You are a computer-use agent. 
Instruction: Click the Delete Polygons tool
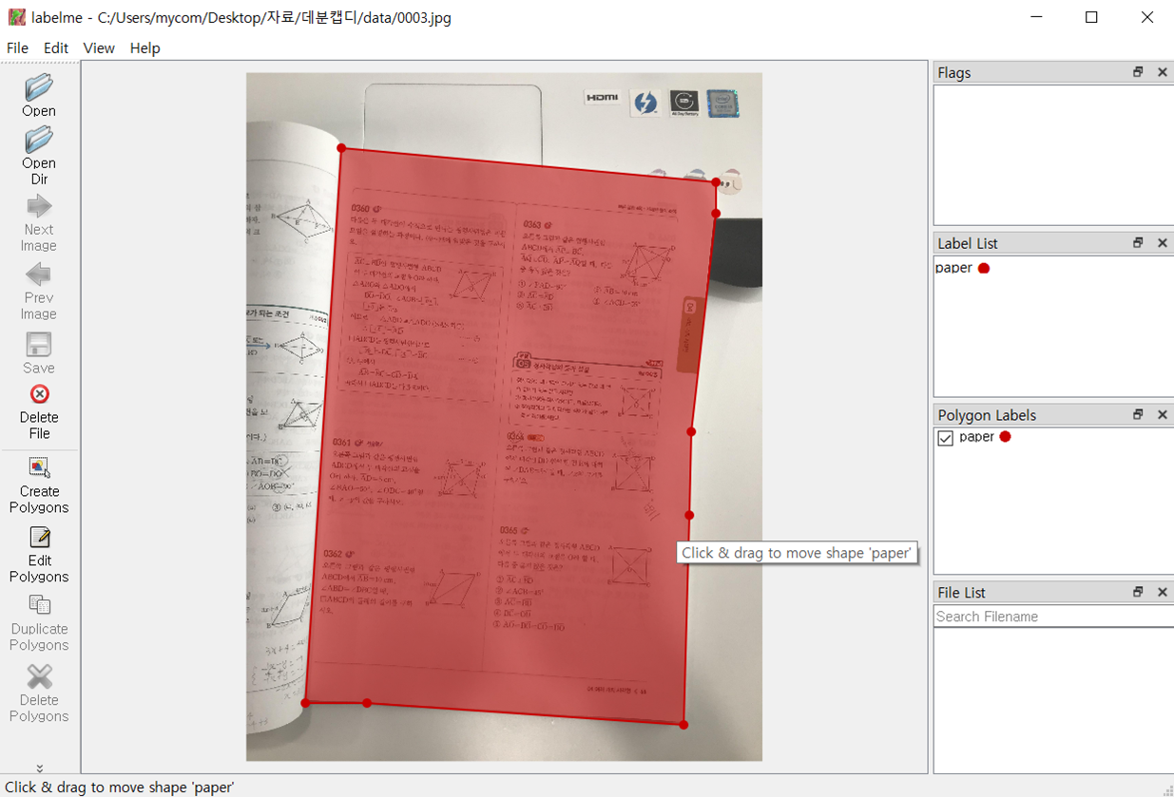pyautogui.click(x=39, y=693)
